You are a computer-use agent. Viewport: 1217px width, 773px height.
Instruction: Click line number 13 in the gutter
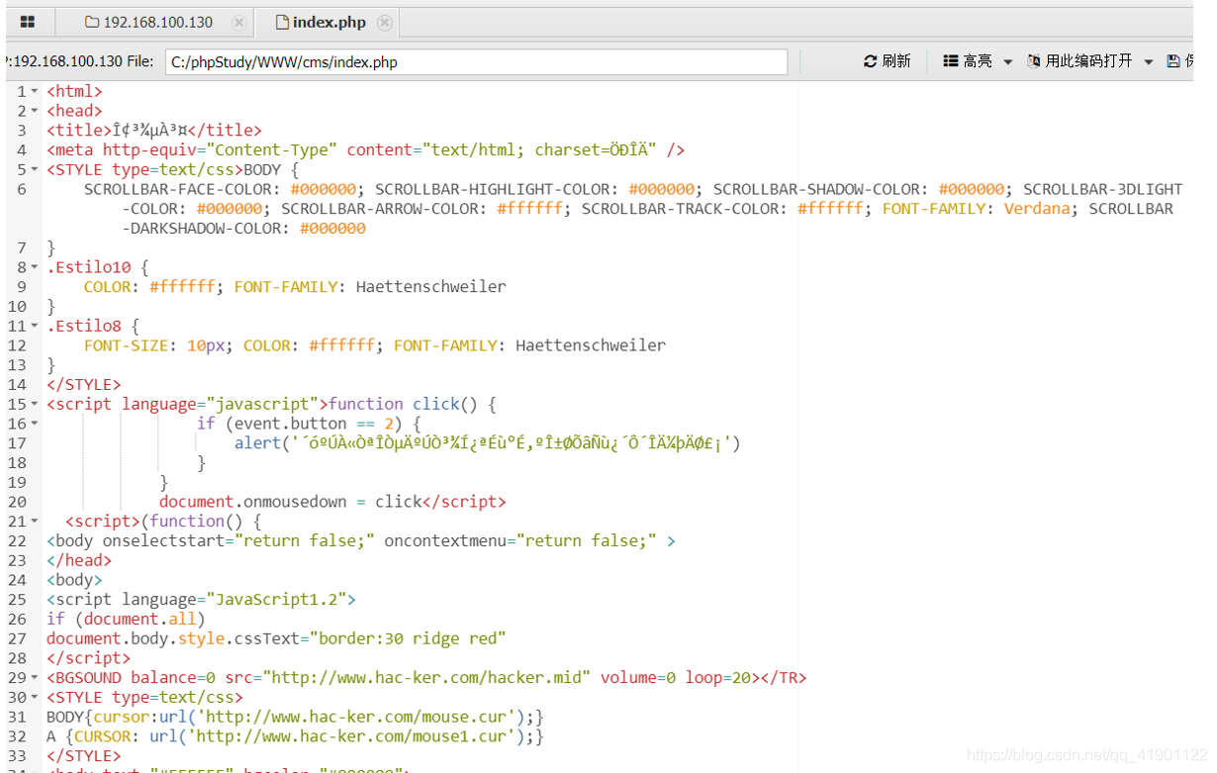[x=17, y=365]
